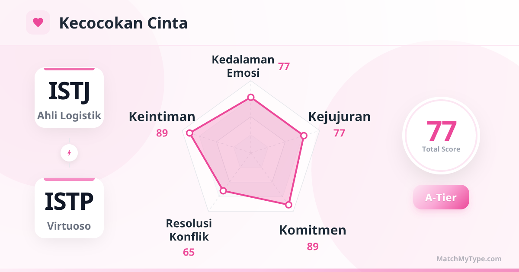Click the Kecocokan Cinta title
This screenshot has width=519, height=272.
(123, 23)
